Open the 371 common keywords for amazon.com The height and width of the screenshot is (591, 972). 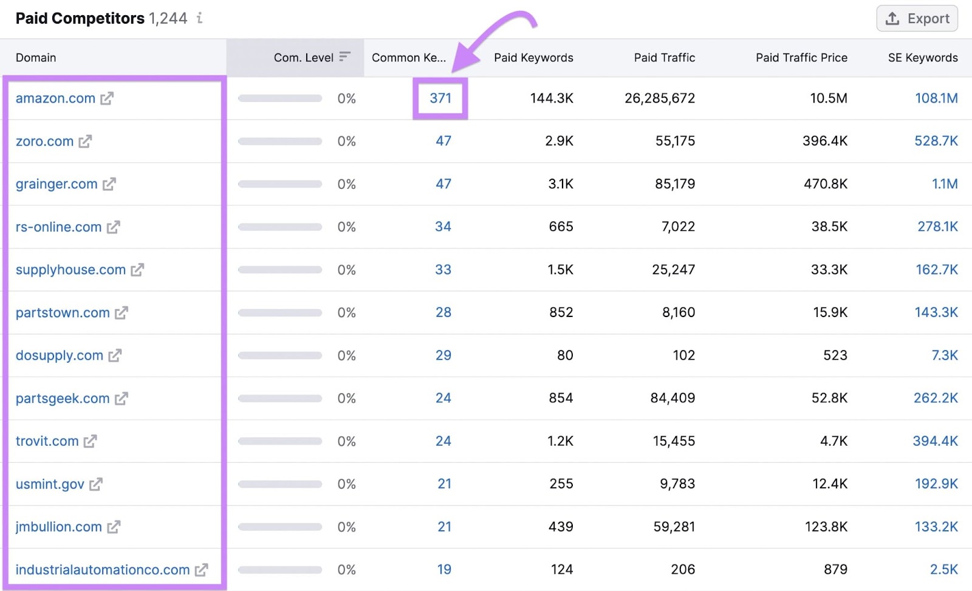click(x=440, y=98)
